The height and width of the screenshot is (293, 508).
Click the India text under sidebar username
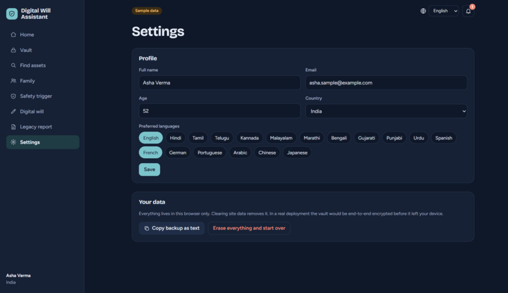pos(11,282)
